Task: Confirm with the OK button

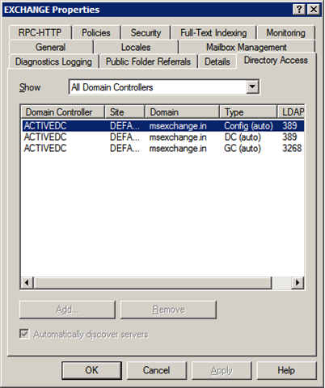Action: 91,370
